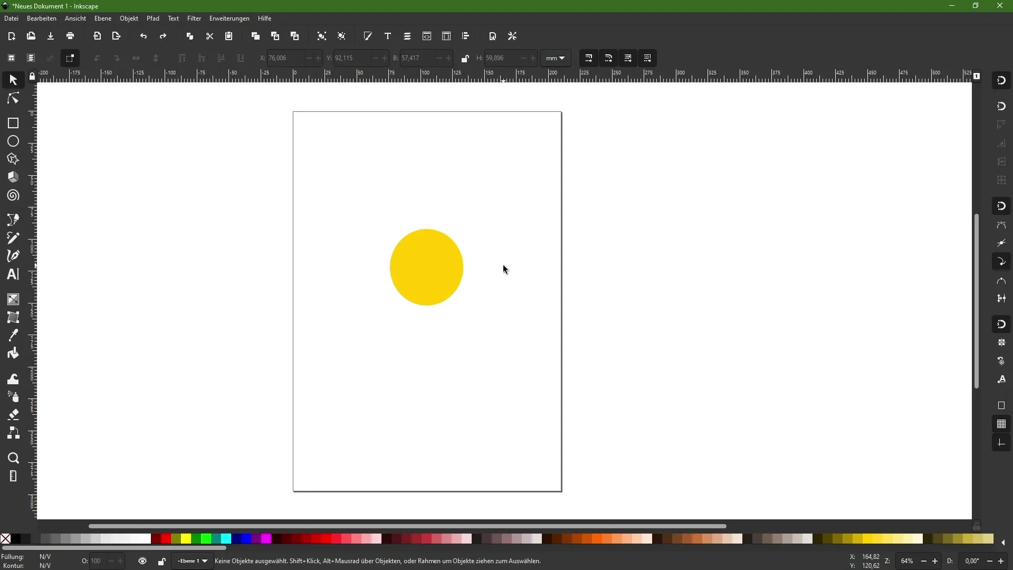Open the Hilfe menu
Screen dimensions: 1013x570
pos(265,18)
